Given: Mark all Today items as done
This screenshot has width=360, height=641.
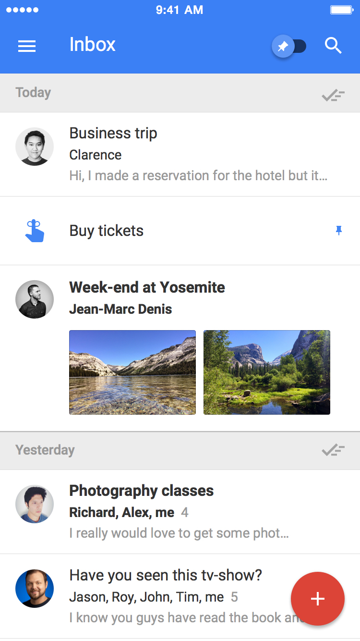Looking at the screenshot, I should click(x=333, y=95).
